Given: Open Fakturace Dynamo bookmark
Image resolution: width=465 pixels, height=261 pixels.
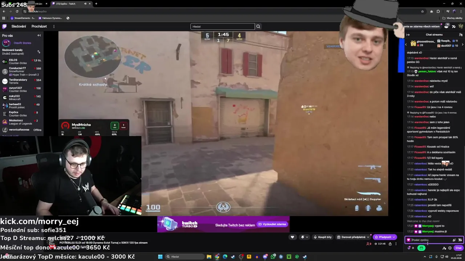Looking at the screenshot, I should [x=50, y=18].
